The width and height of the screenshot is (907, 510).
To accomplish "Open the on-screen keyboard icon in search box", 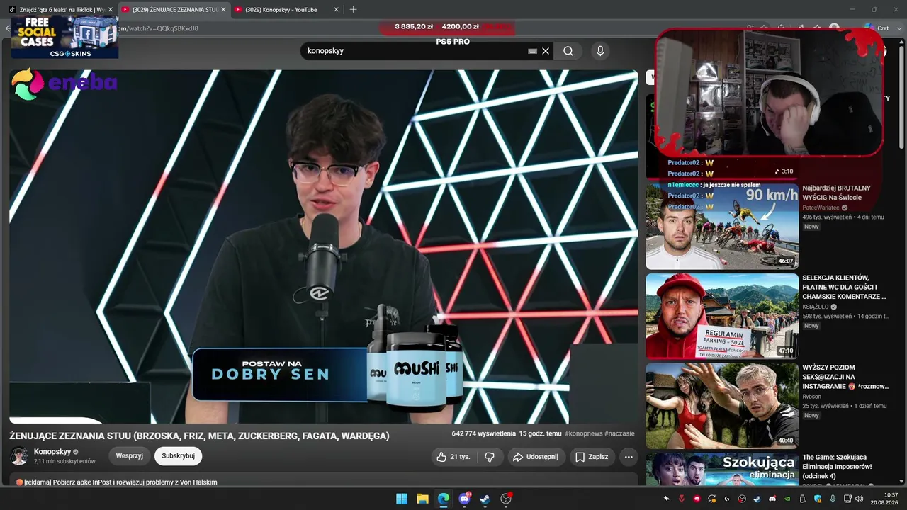I will click(532, 51).
